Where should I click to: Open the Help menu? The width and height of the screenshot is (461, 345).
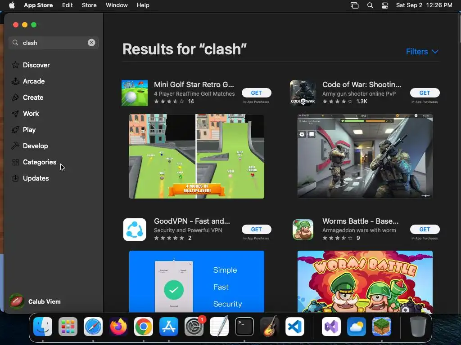143,5
